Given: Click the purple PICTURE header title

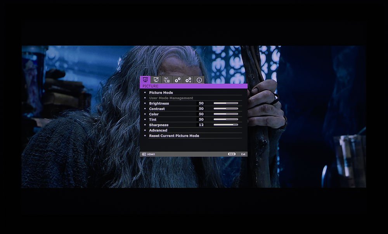Looking at the screenshot, I should pos(151,86).
